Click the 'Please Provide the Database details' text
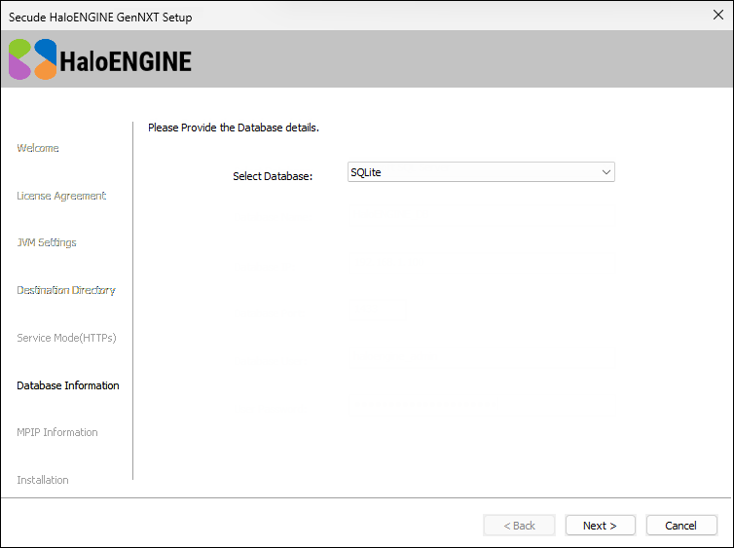Viewport: 734px width, 548px height. click(234, 128)
